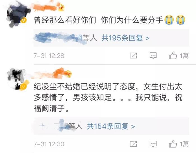Tap the crown badge beside the first username
The width and height of the screenshot is (196, 153).
click(x=61, y=8)
